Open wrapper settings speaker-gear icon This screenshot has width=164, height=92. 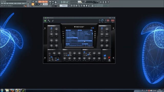49,21
